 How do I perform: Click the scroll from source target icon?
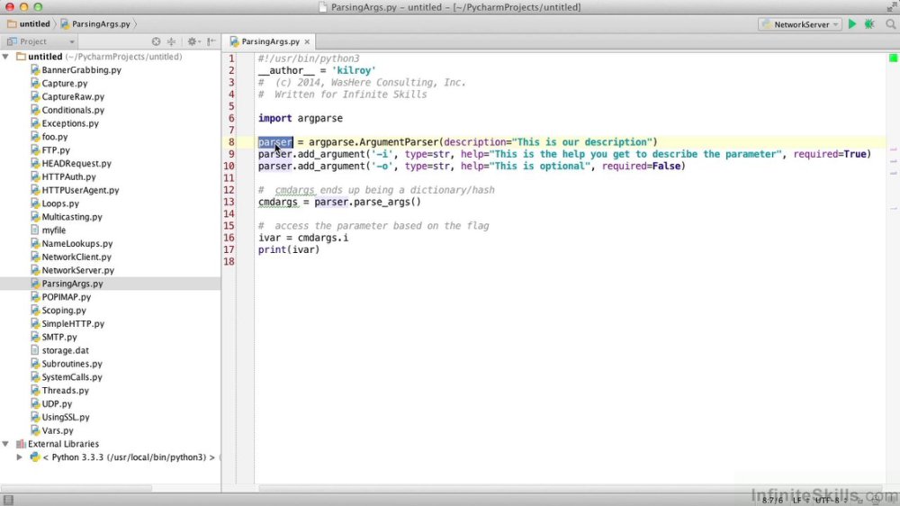[x=156, y=41]
